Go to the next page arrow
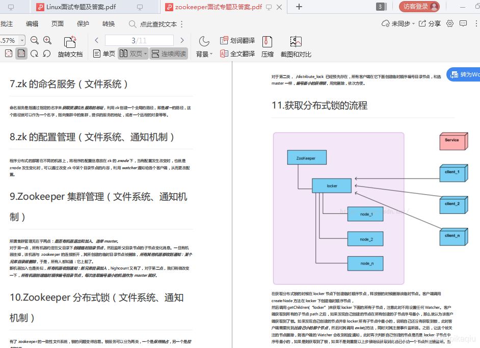Viewport: 480px width, 348px height. click(182, 40)
